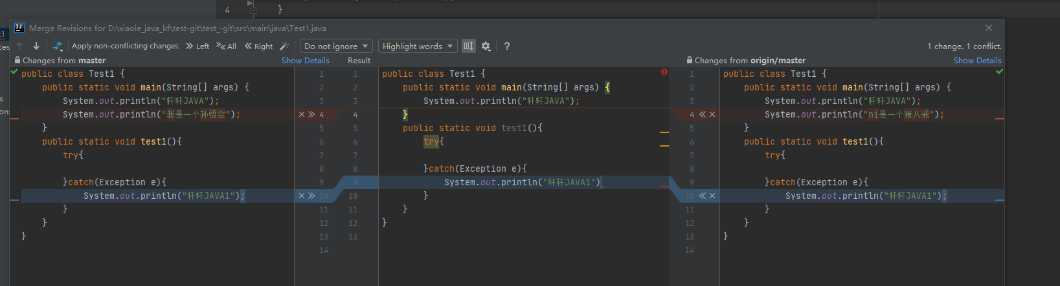Reject left change at line 10
The image size is (1060, 286).
(302, 196)
